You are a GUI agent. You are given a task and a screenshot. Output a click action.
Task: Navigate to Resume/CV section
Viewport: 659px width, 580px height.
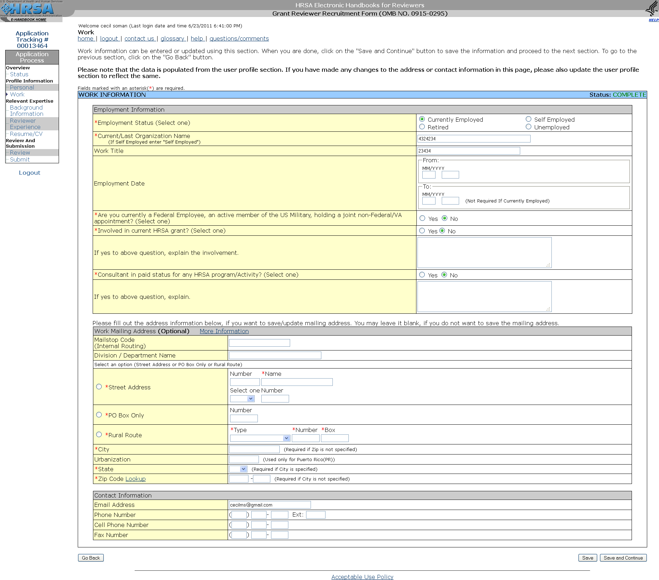[x=26, y=134]
